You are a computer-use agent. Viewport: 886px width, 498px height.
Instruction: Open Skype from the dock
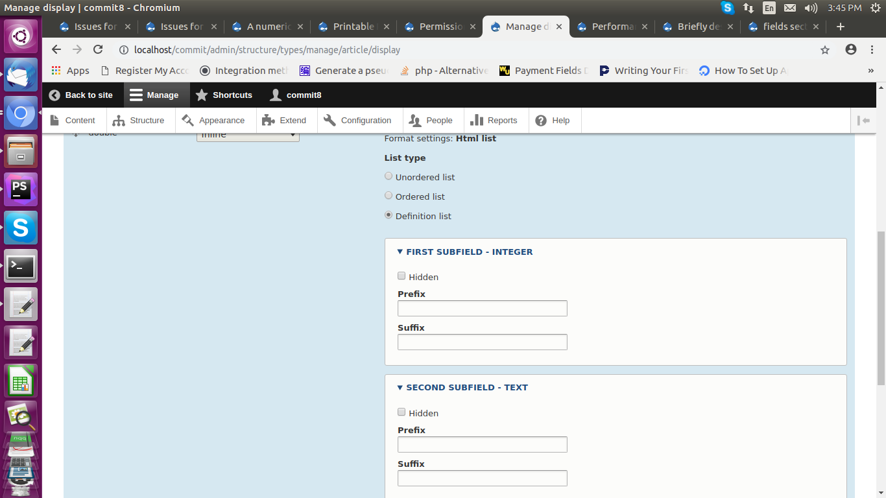[x=21, y=228]
